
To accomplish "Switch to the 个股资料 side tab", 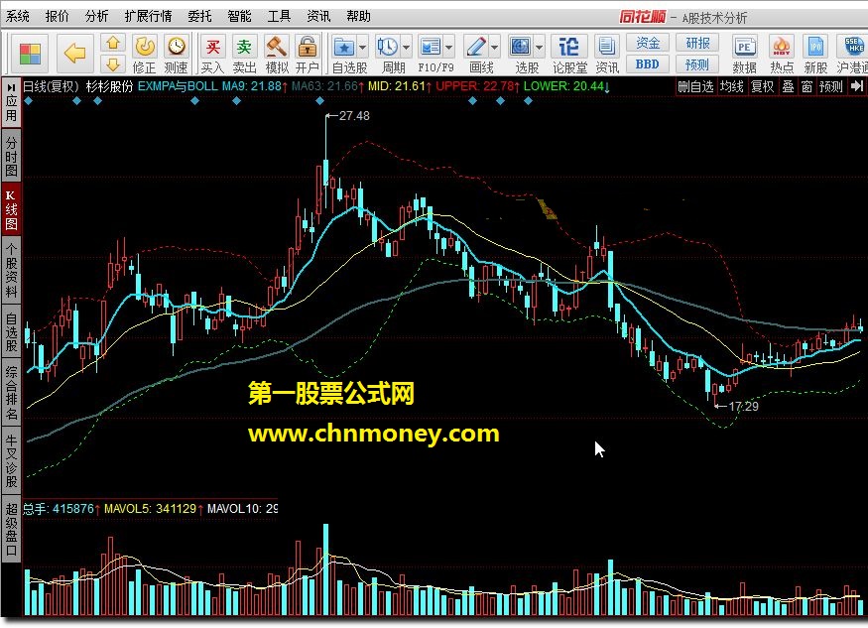I will pyautogui.click(x=11, y=269).
